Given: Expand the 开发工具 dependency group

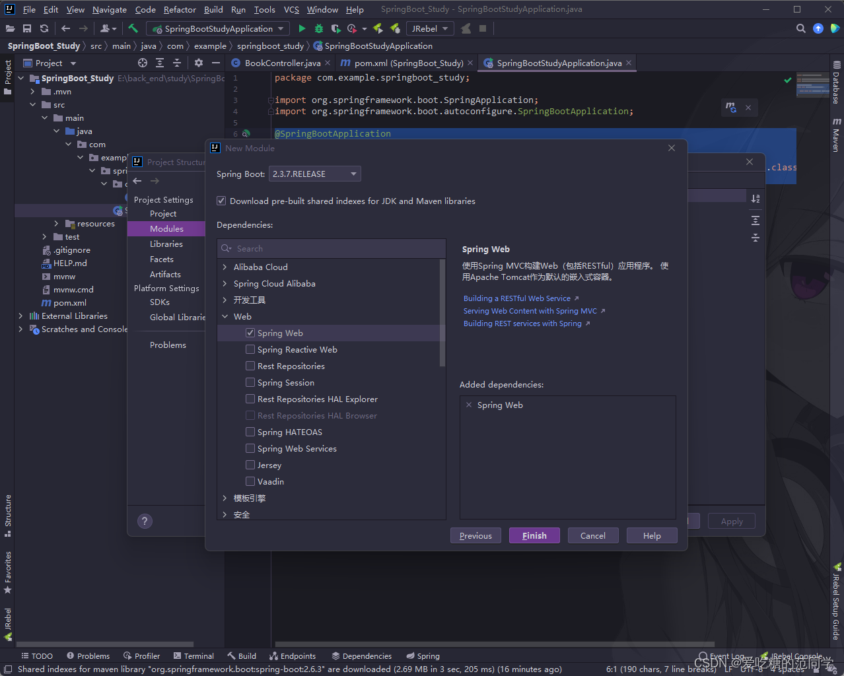Looking at the screenshot, I should [x=225, y=300].
